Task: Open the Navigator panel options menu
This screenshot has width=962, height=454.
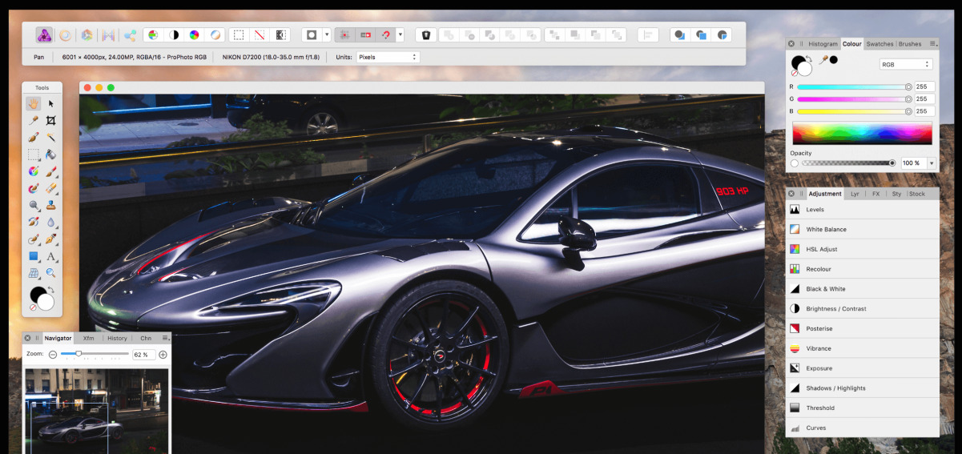Action: pos(166,338)
